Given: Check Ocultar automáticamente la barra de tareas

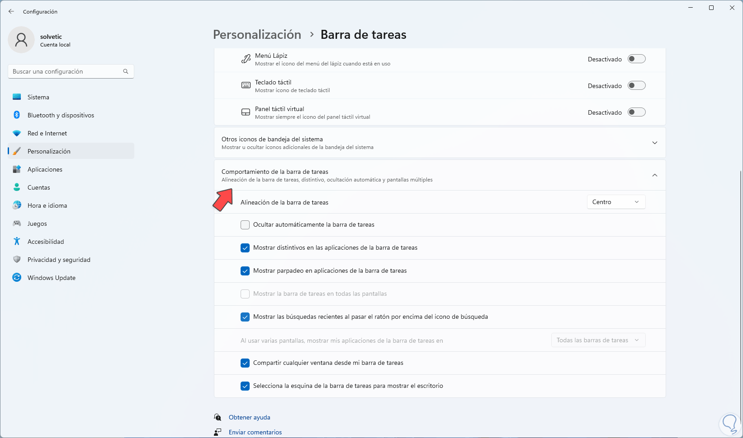Looking at the screenshot, I should 245,225.
